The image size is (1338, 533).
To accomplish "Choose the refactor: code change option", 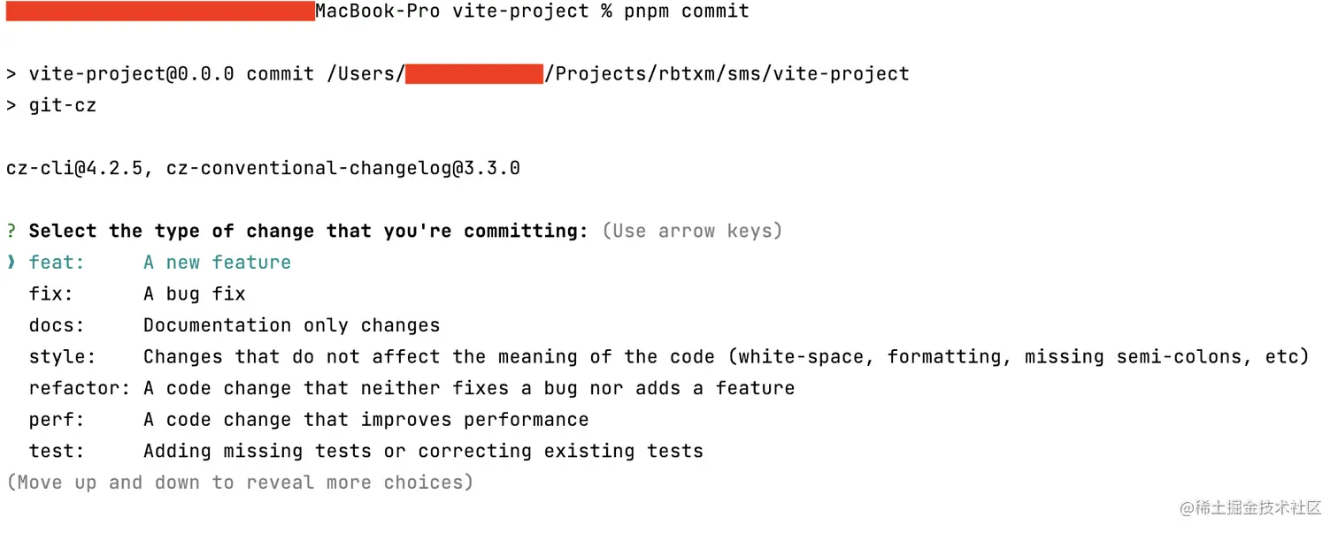I will click(x=411, y=389).
